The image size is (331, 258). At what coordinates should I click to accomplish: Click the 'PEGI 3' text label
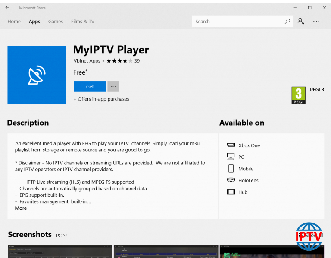pos(317,90)
